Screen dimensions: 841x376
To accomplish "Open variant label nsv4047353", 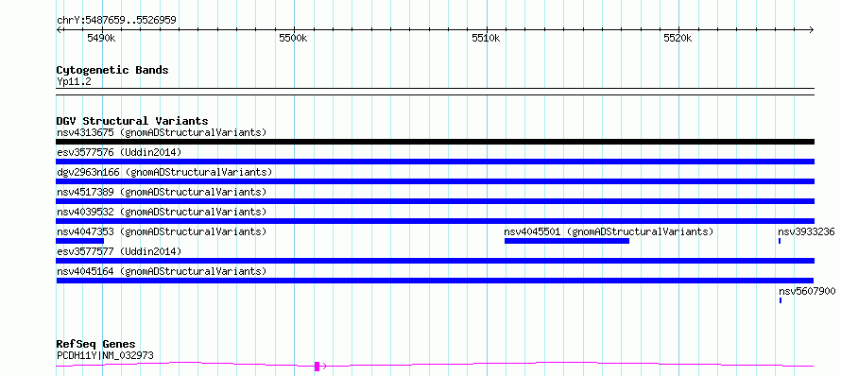I will tap(162, 231).
